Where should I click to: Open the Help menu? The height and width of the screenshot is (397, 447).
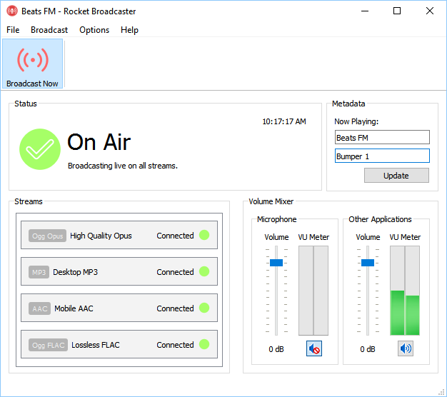tap(129, 30)
